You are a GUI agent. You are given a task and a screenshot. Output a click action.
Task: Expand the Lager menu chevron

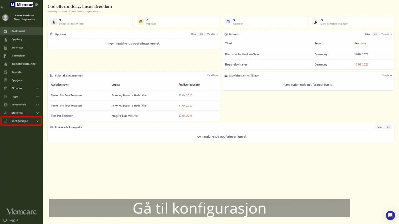[37, 96]
